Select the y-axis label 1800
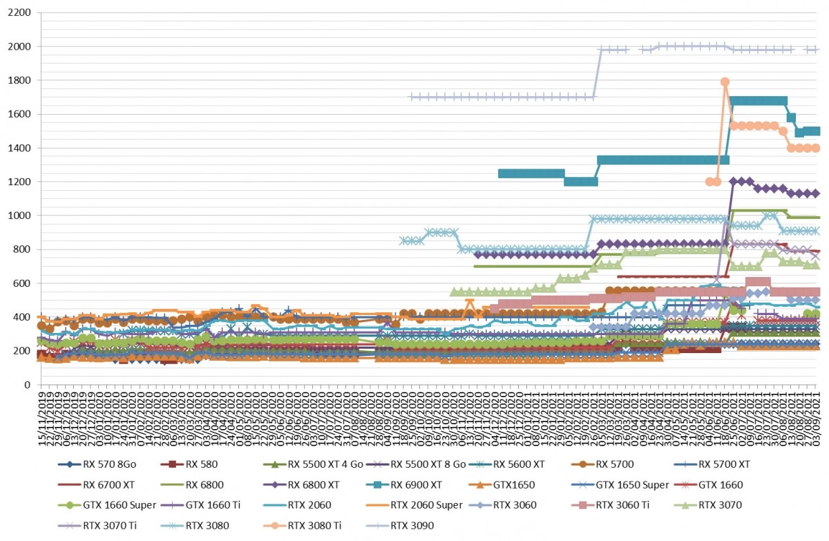Image resolution: width=829 pixels, height=541 pixels. tap(20, 81)
